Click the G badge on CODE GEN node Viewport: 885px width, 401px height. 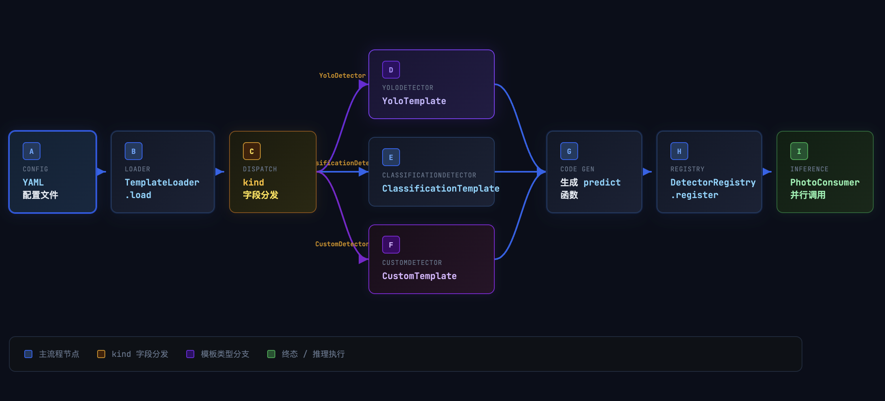pos(569,151)
